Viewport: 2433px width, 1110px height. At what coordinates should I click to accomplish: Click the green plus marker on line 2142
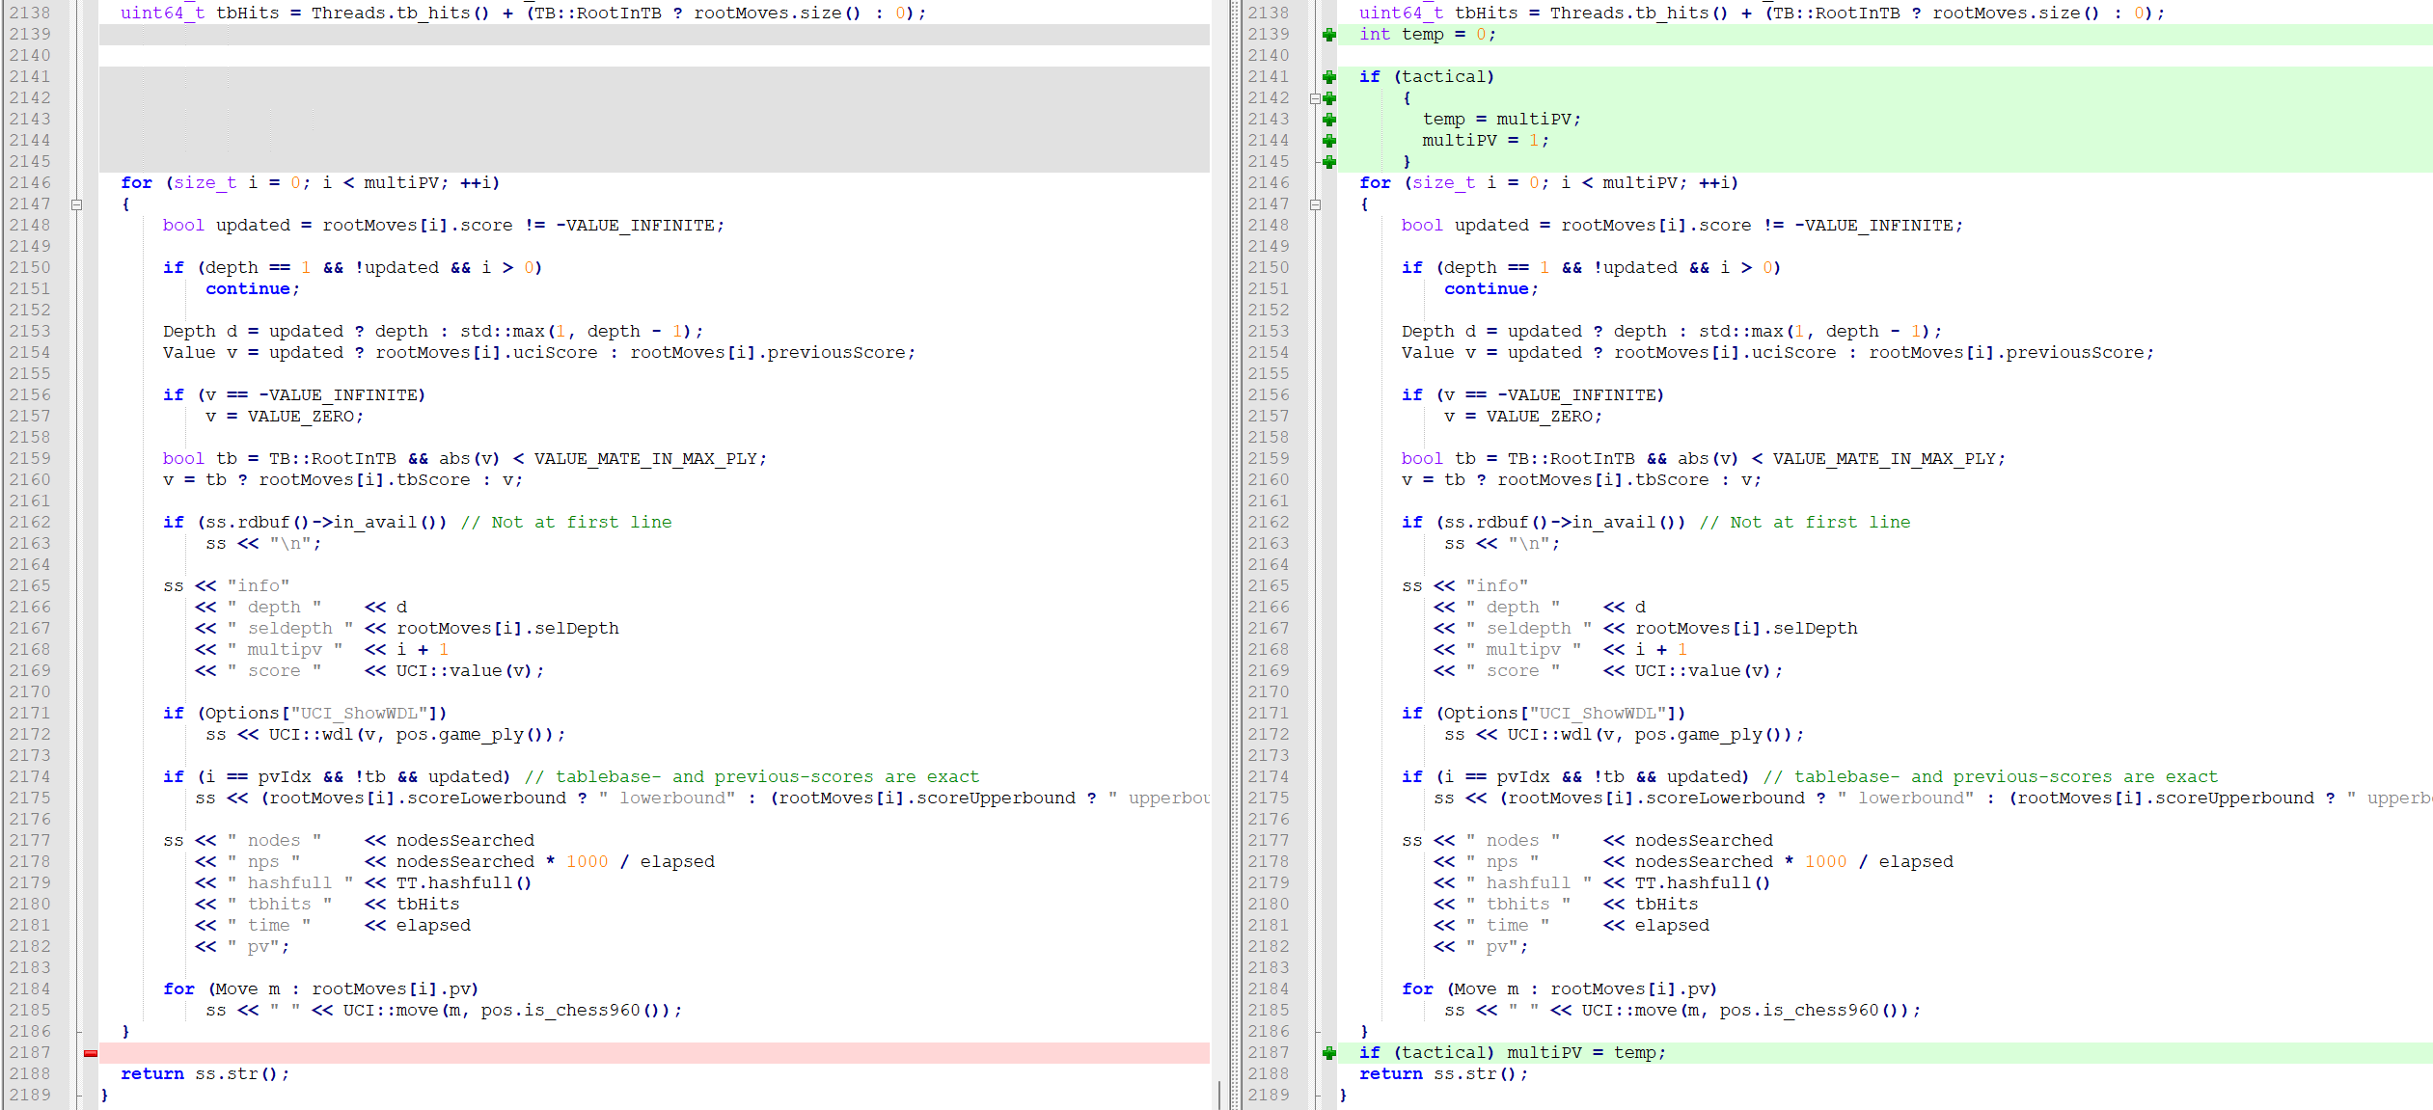coord(1329,98)
